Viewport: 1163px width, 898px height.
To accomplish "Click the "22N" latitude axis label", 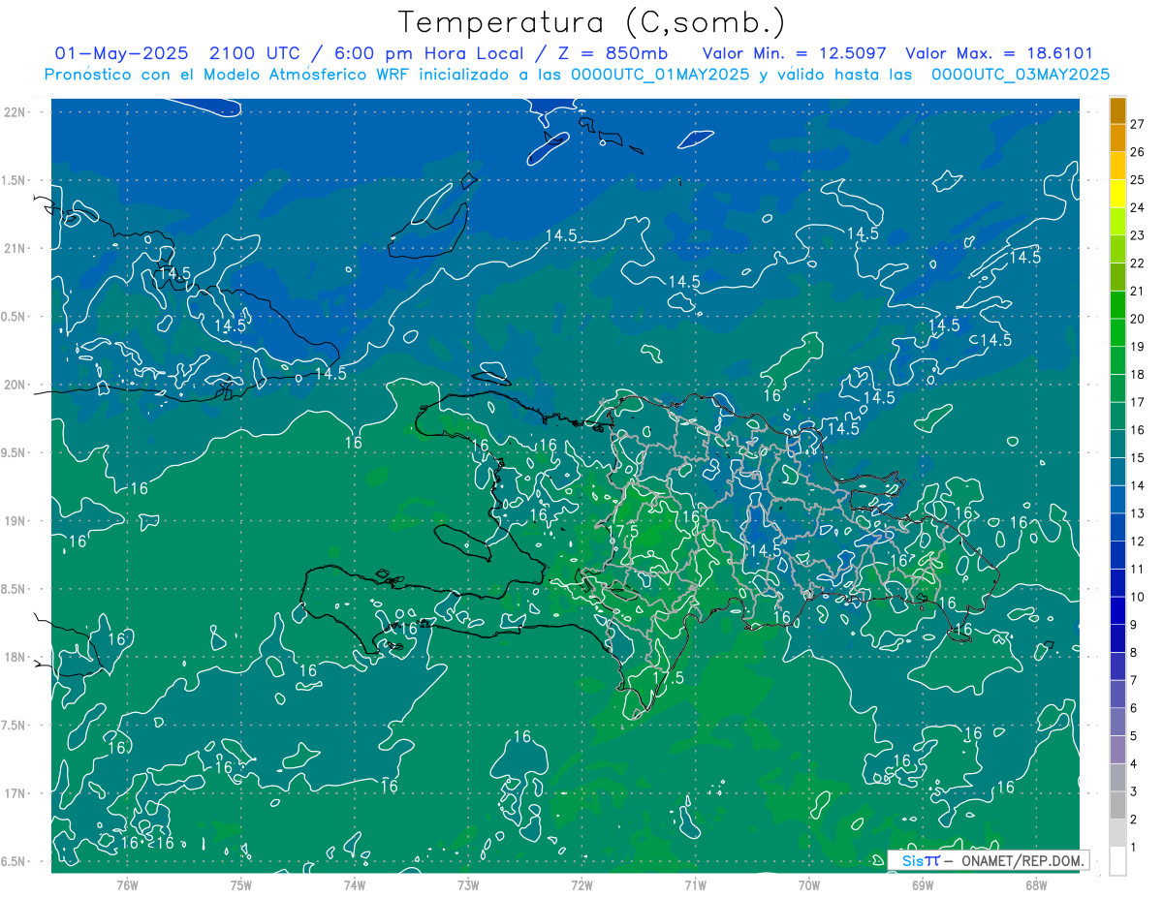I will coord(15,111).
